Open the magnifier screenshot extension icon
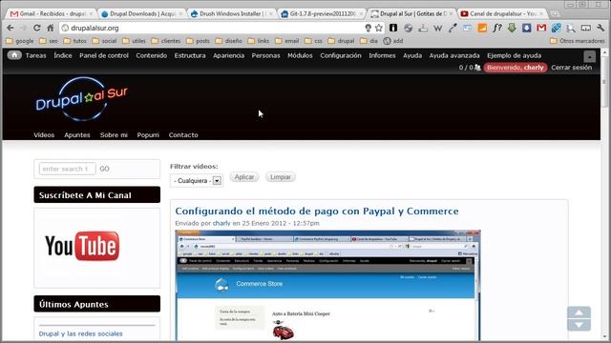The image size is (611, 343). pyautogui.click(x=571, y=28)
